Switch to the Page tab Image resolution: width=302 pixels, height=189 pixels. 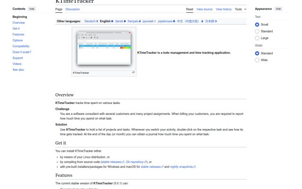(x=59, y=9)
